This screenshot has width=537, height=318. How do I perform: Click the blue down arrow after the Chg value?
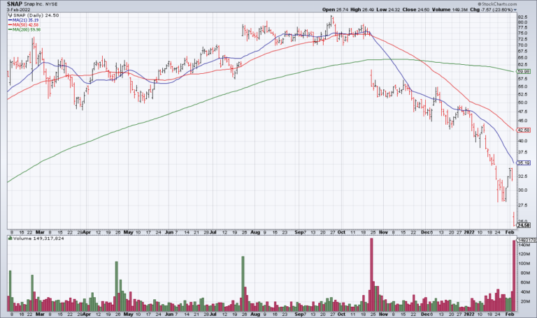(515, 10)
